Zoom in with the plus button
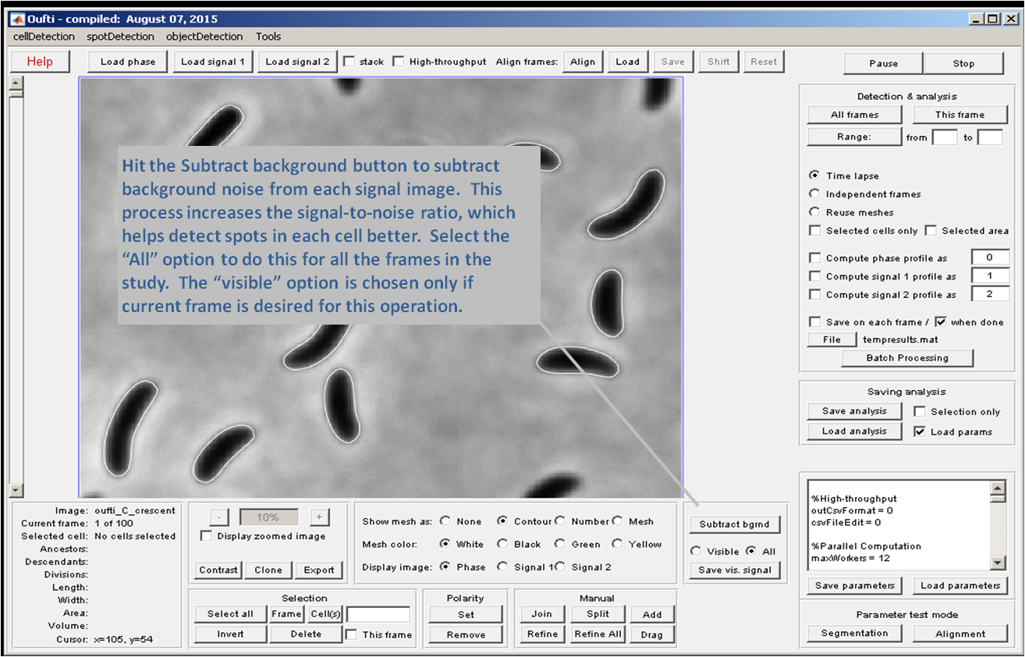 [x=319, y=517]
